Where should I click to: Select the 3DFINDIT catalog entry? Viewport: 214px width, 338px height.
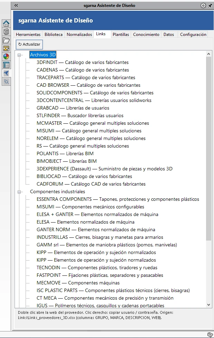pos(82,62)
